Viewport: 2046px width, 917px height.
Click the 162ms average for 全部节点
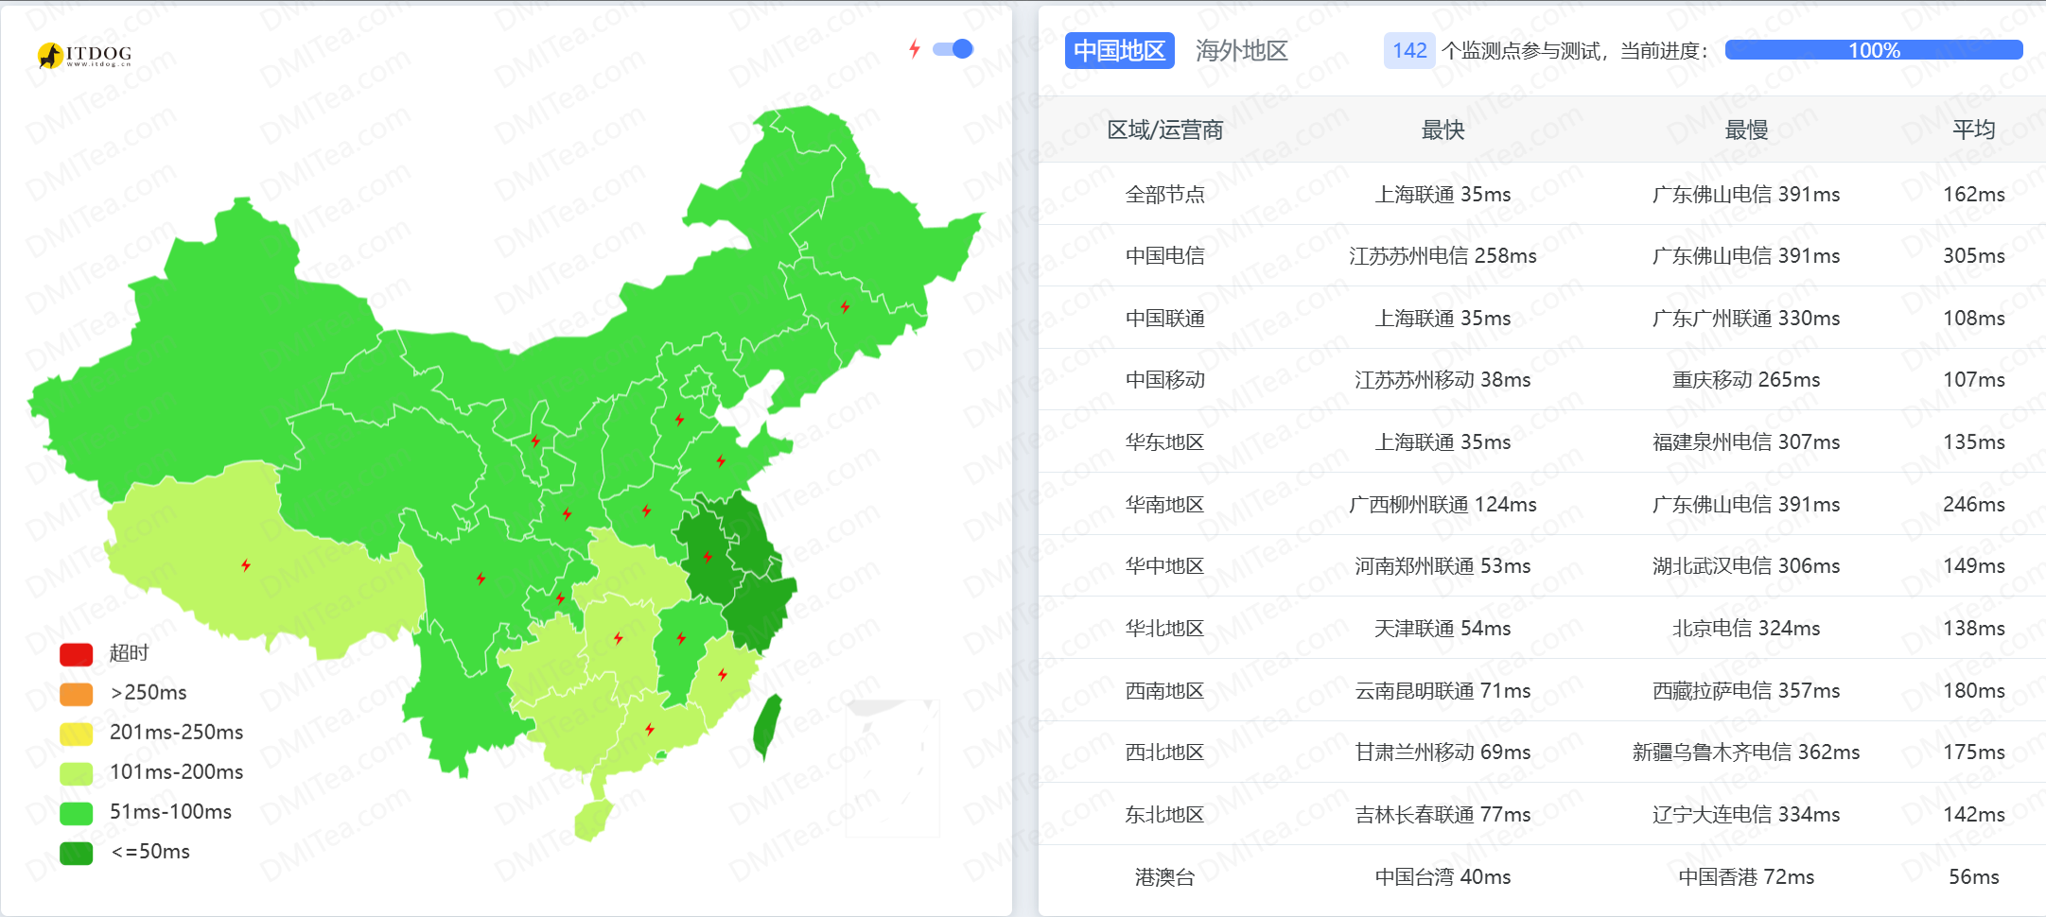coord(1974,195)
